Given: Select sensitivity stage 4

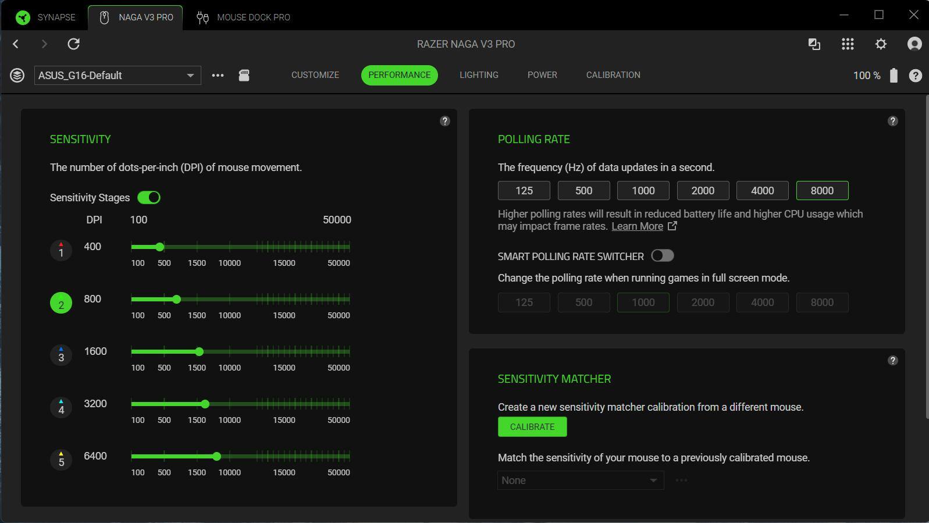Looking at the screenshot, I should (x=61, y=408).
